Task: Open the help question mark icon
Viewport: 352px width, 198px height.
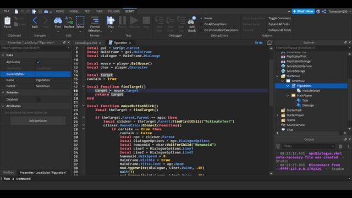Action: tap(318, 12)
